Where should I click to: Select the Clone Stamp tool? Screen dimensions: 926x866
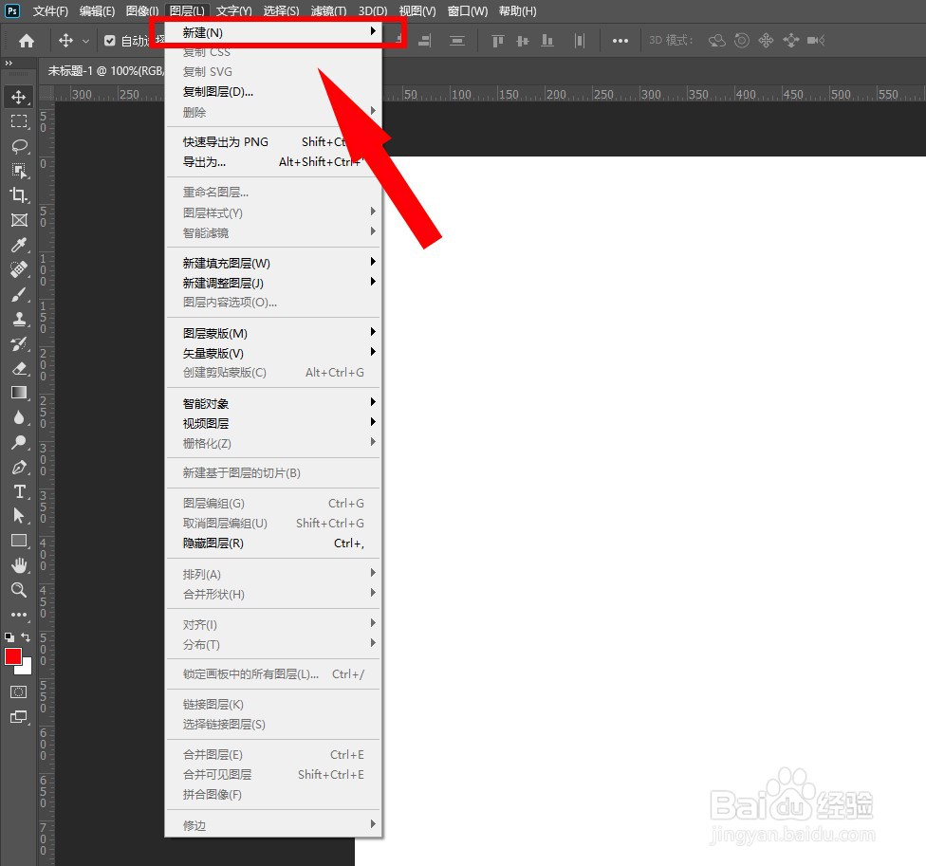coord(19,320)
